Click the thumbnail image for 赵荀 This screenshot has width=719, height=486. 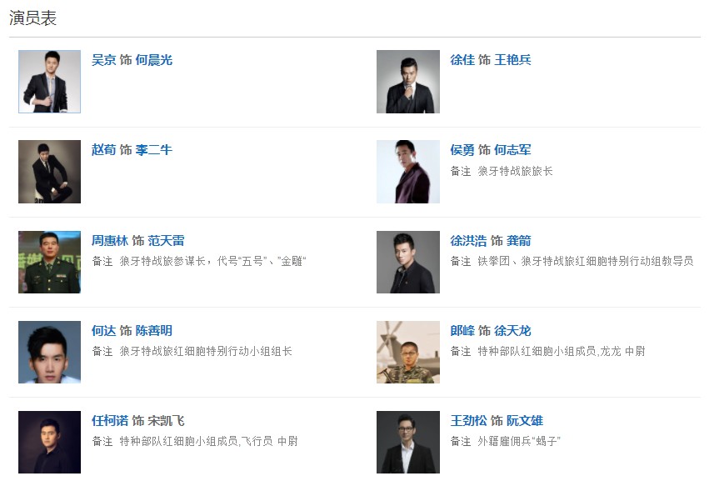(x=49, y=172)
